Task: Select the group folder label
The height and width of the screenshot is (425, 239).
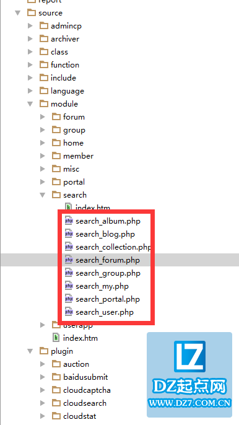Action: 74,130
